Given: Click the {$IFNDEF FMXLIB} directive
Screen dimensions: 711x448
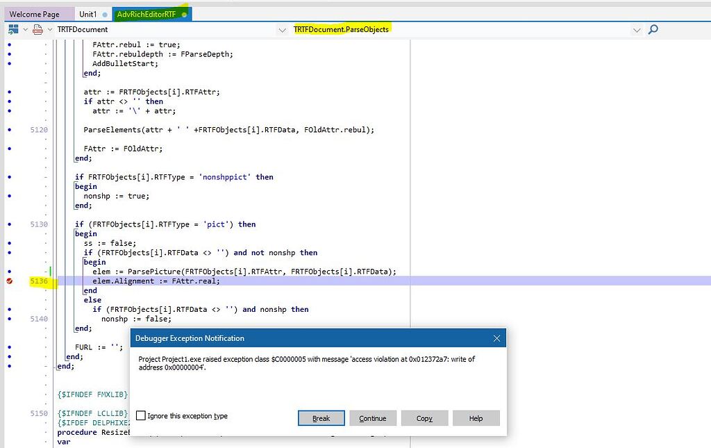Looking at the screenshot, I should [x=92, y=395].
